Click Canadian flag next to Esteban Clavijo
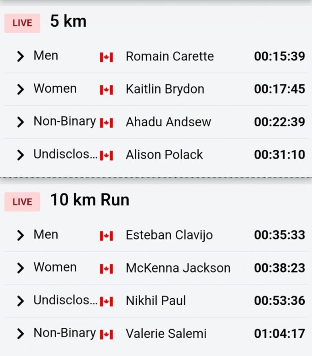Viewport: 312px width, 356px height. pos(106,236)
